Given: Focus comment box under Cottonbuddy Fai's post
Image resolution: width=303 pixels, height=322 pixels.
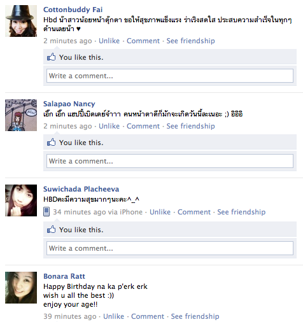Looking at the screenshot, I should pos(170,76).
